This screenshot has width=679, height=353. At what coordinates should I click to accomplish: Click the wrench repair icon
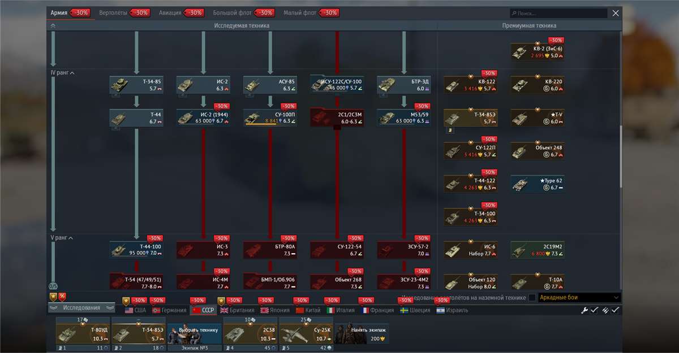pyautogui.click(x=585, y=310)
